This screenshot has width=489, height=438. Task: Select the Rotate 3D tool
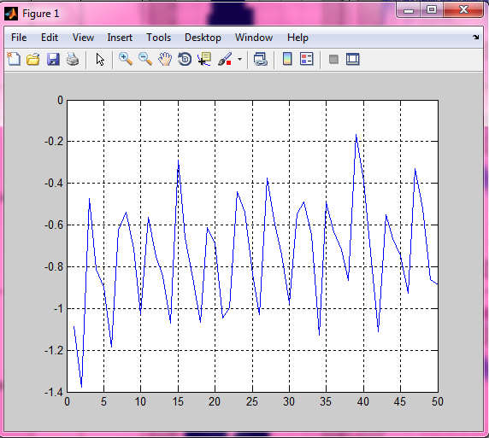(185, 59)
